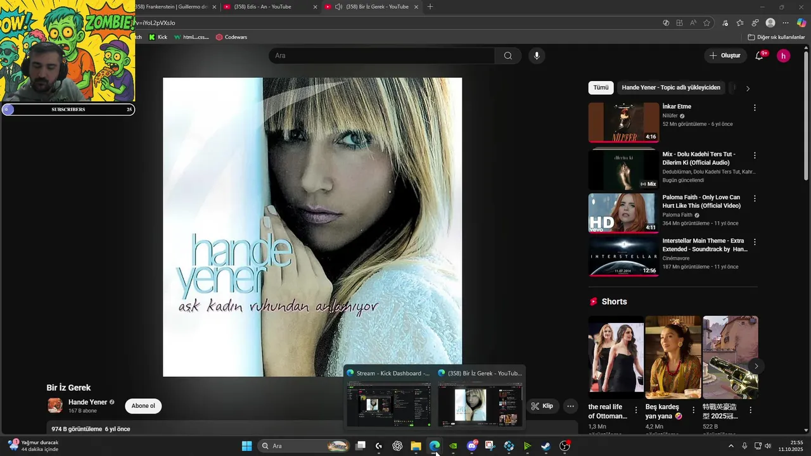
Task: Open options menu for Dolu Kadehi Mix
Action: pos(755,155)
